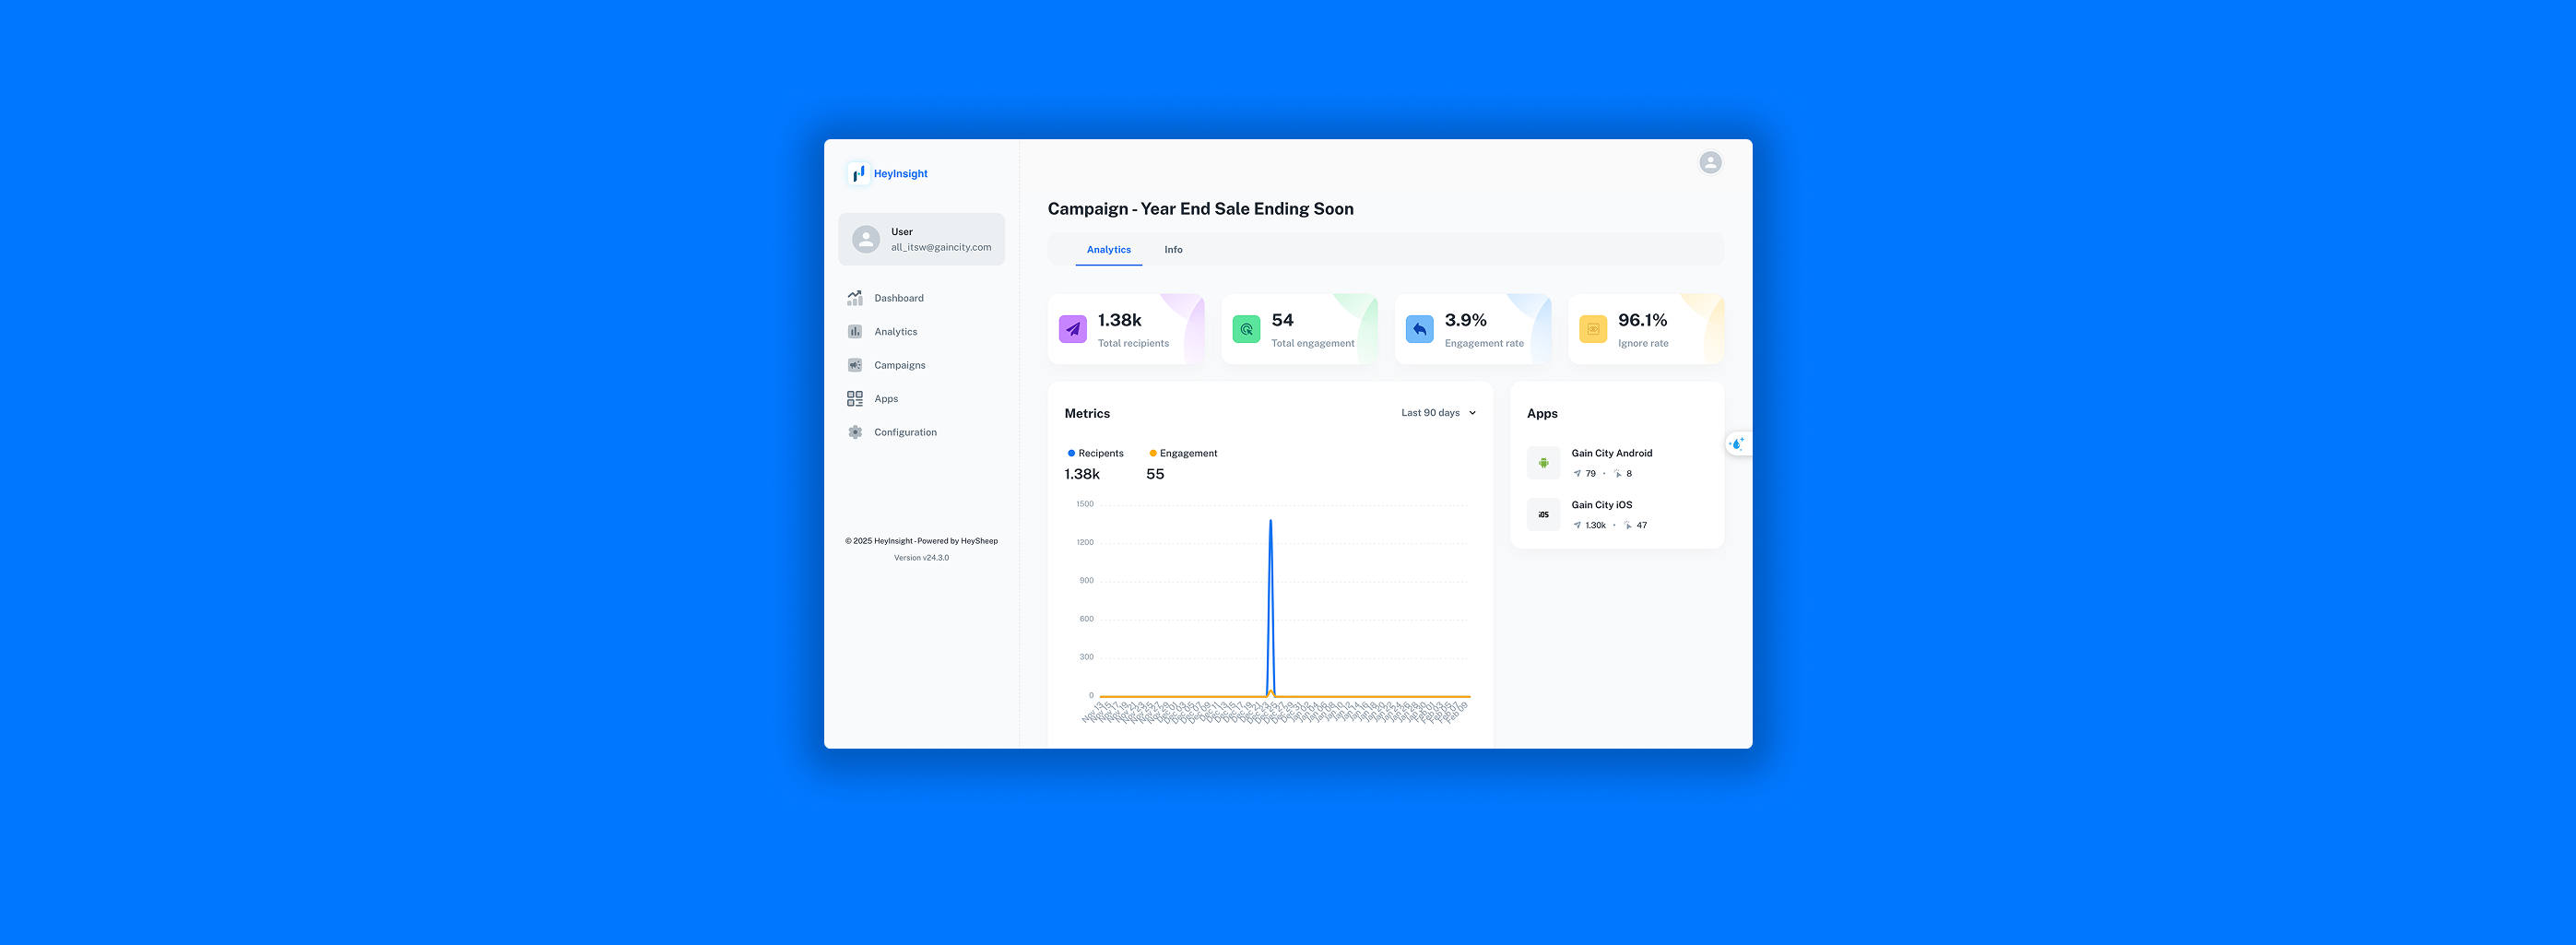
Task: Click the Gain City iOS app icon
Action: 1543,514
